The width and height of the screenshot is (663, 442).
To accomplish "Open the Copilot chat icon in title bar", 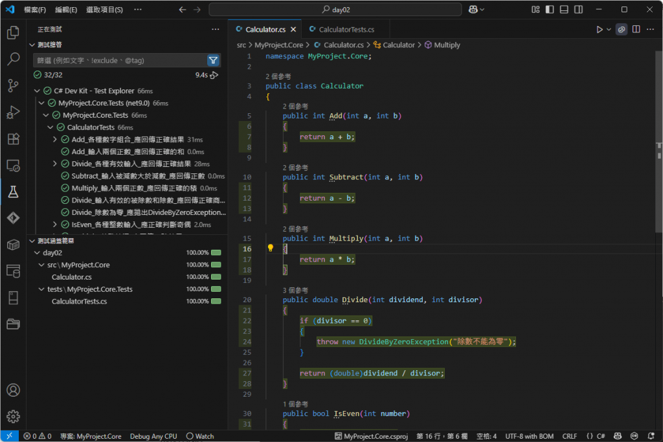I will [x=473, y=9].
